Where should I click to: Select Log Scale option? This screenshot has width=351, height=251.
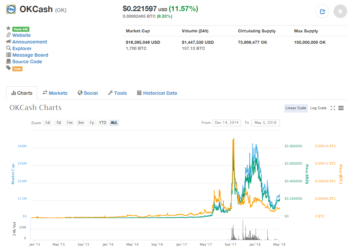[x=318, y=108]
